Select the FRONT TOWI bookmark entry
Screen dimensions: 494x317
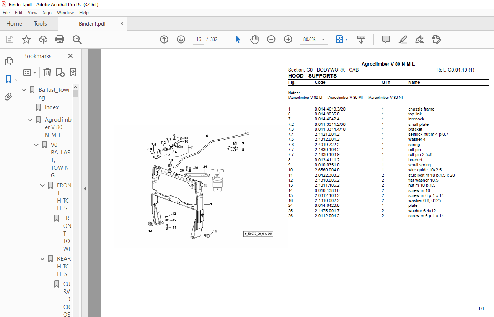67,234
